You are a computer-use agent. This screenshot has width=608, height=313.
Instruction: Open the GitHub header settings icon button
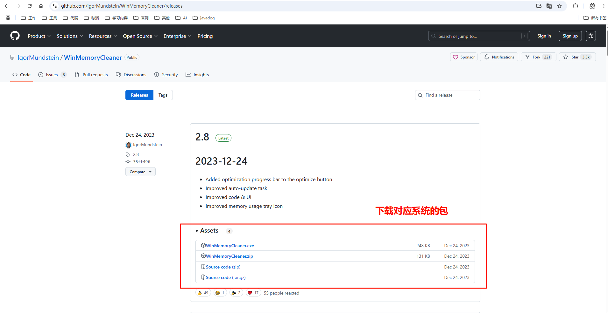coord(591,36)
